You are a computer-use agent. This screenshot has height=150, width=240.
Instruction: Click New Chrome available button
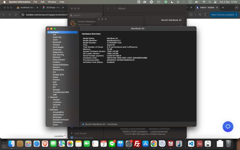click(224, 15)
